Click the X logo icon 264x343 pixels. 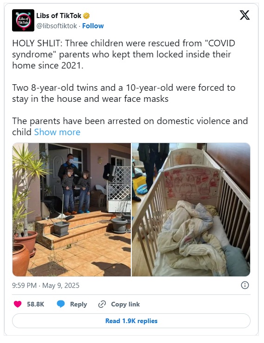coord(245,15)
